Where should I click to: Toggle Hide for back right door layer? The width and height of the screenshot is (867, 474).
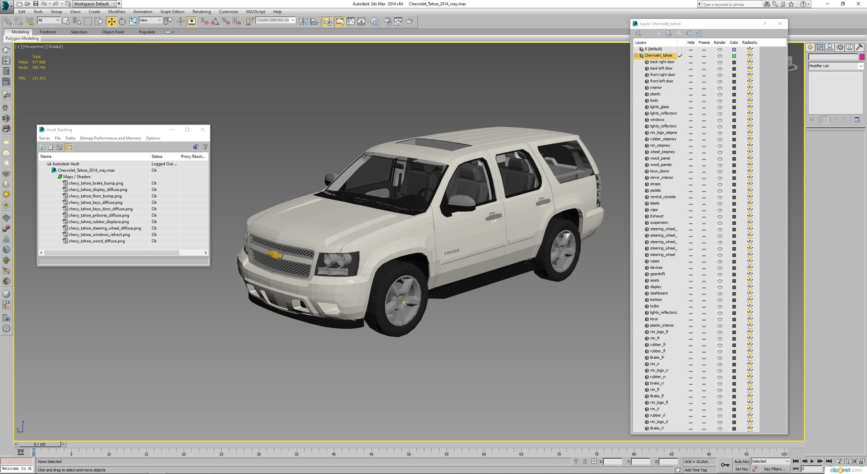tap(690, 62)
